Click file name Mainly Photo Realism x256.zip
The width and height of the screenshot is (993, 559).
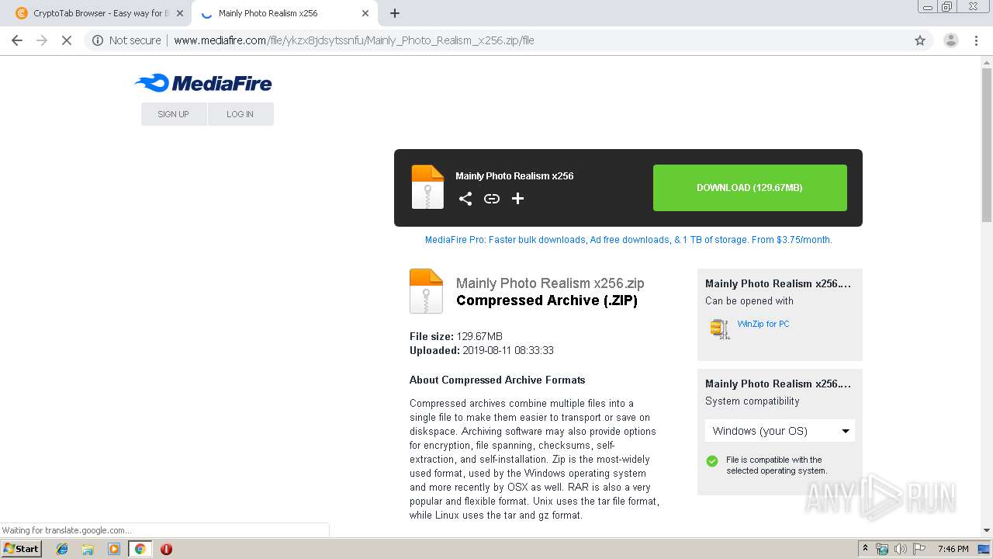tap(550, 283)
